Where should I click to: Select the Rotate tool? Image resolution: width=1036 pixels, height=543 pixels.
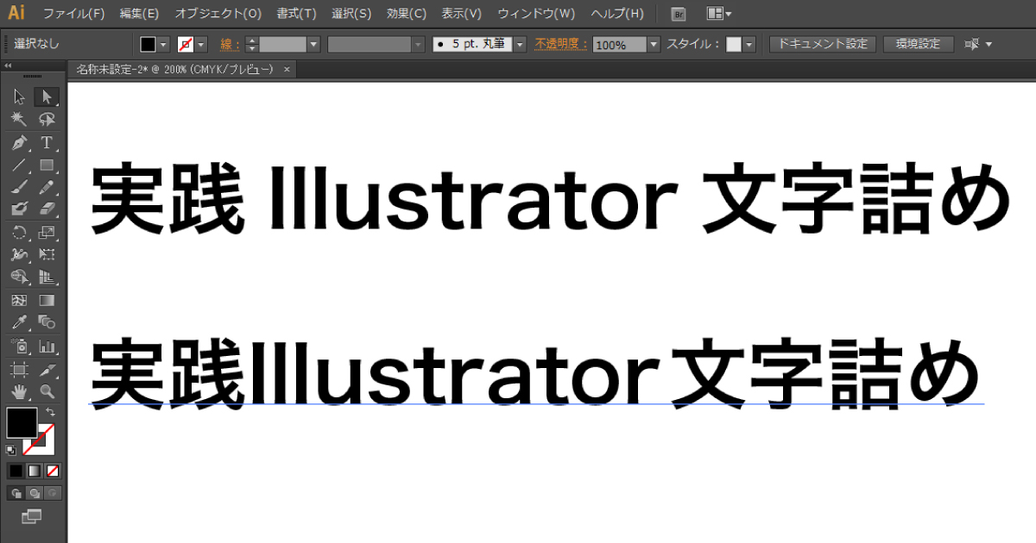19,233
